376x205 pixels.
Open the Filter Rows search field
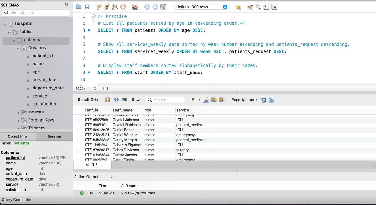(165, 99)
